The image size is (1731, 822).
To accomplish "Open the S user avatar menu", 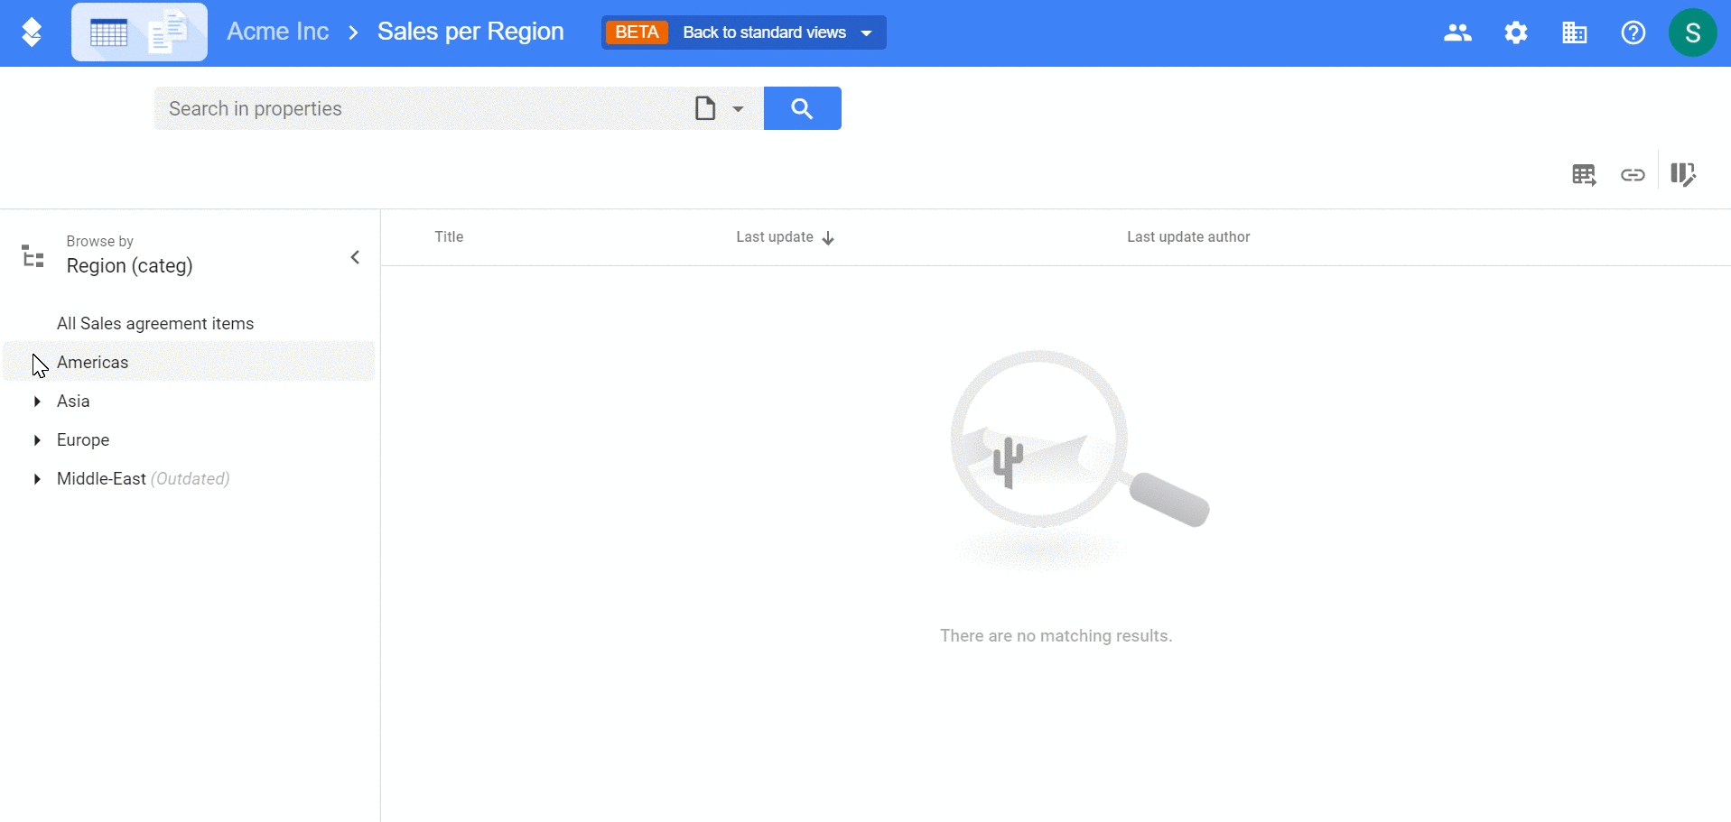I will tap(1692, 32).
